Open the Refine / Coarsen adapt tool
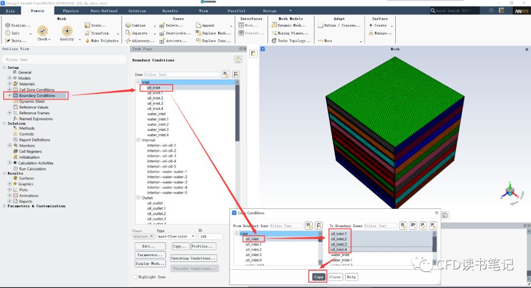This screenshot has width=531, height=288. [x=339, y=26]
